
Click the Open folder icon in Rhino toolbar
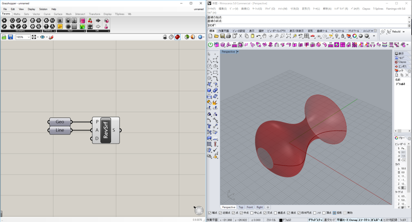point(216,36)
